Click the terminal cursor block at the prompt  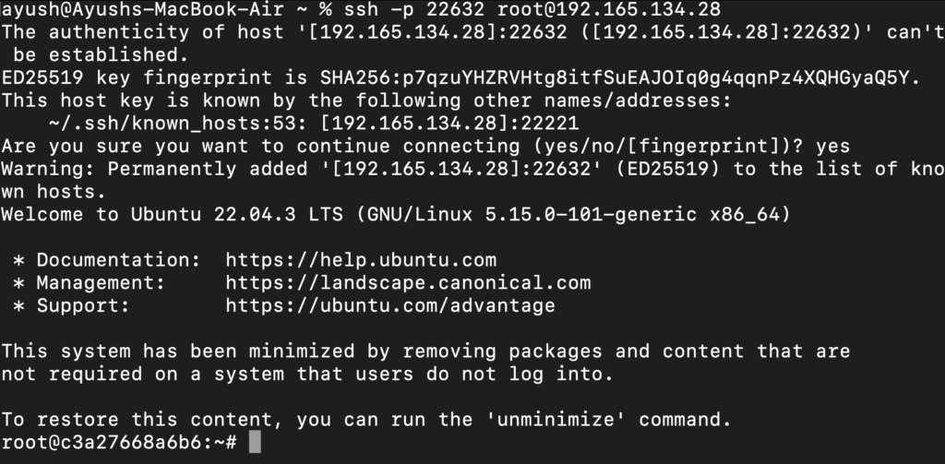[x=256, y=443]
